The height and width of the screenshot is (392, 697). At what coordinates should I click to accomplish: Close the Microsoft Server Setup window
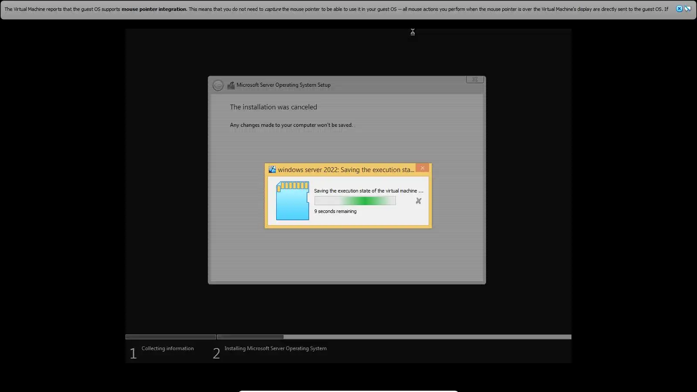(475, 79)
